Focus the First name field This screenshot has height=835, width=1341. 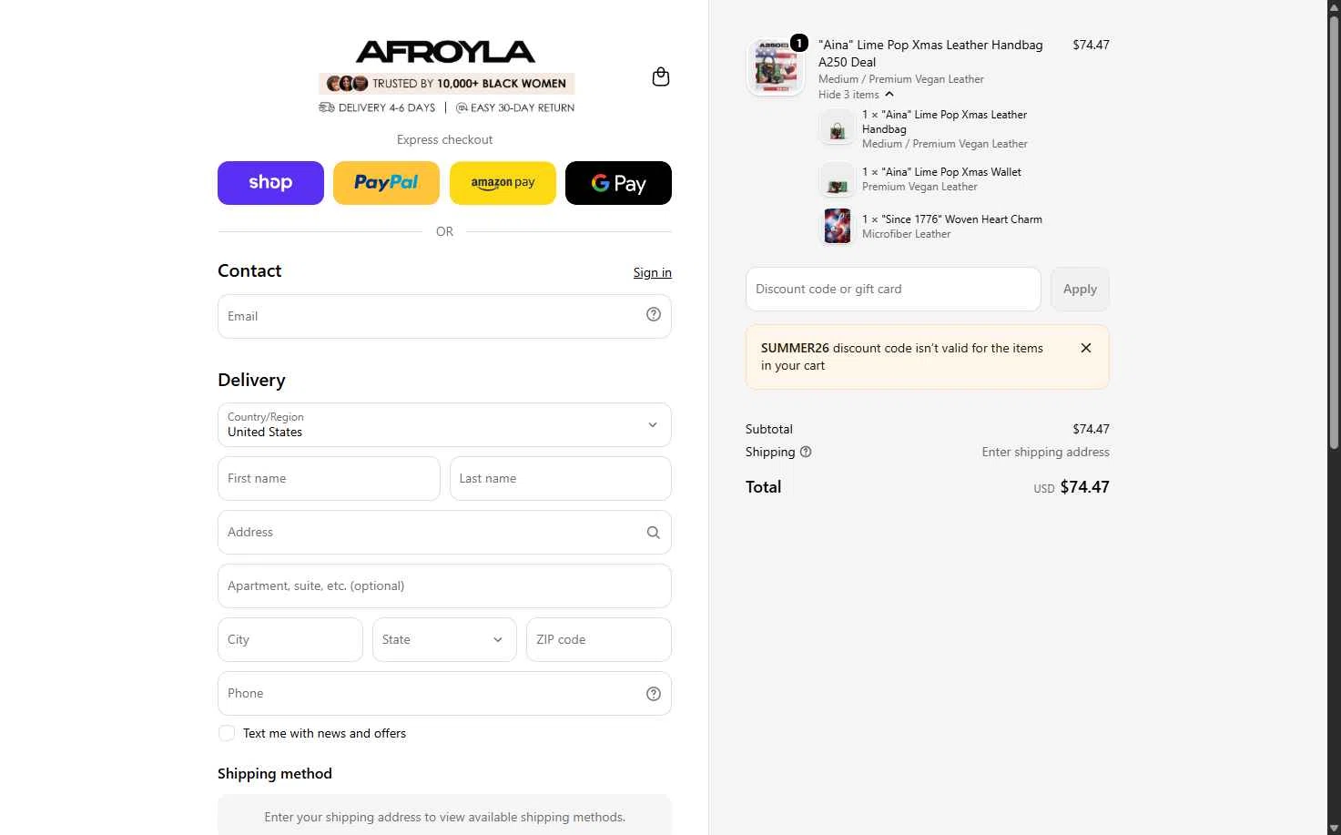coord(329,479)
